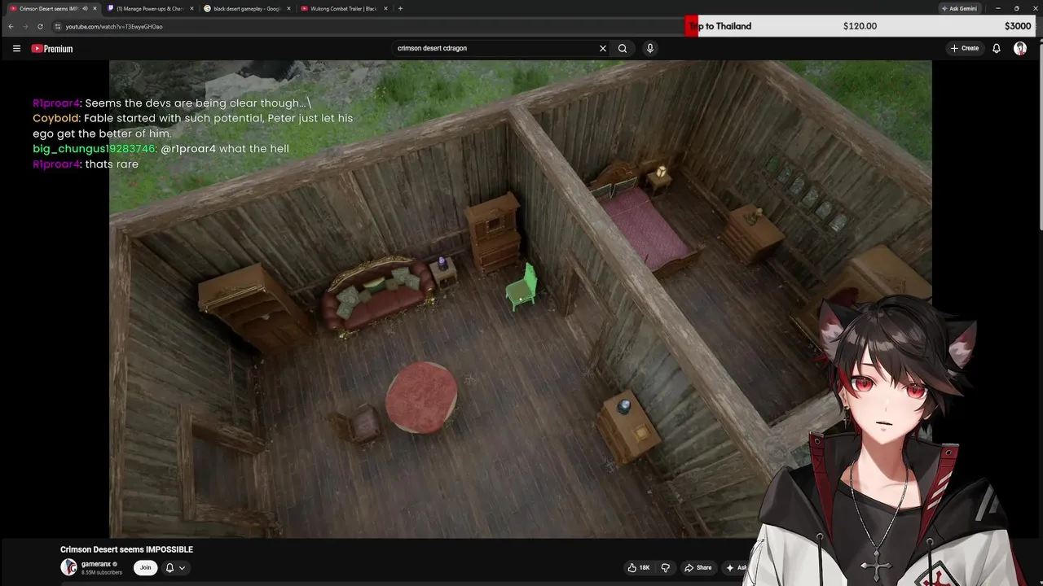Open account avatar menu

(1020, 48)
